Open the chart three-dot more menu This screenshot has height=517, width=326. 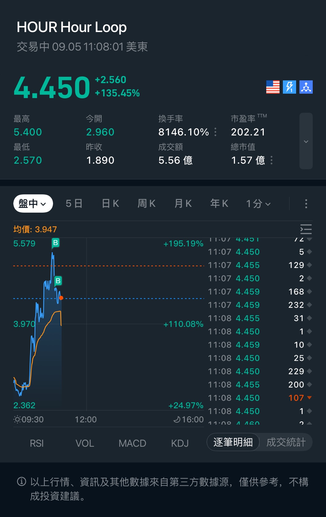point(306,204)
